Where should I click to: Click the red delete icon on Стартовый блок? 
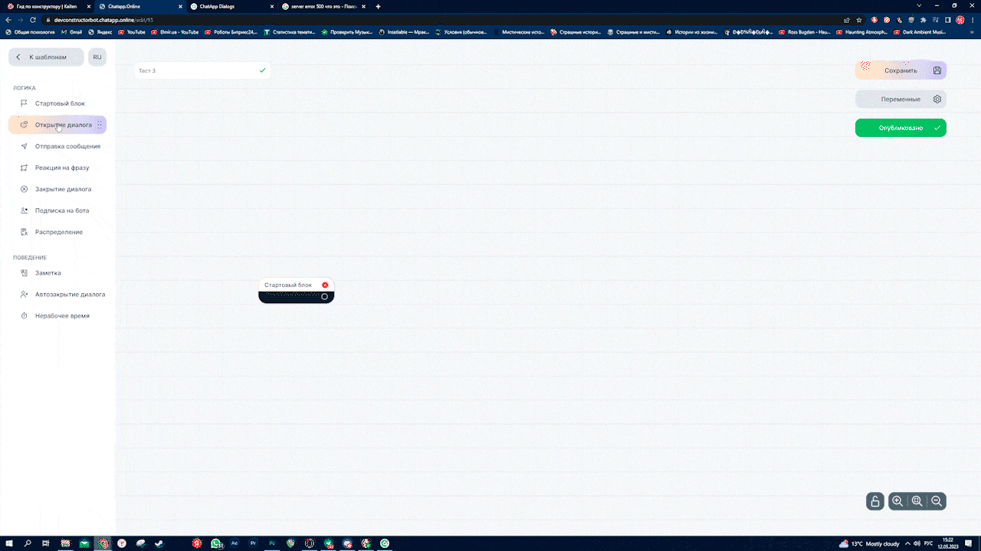click(x=325, y=285)
